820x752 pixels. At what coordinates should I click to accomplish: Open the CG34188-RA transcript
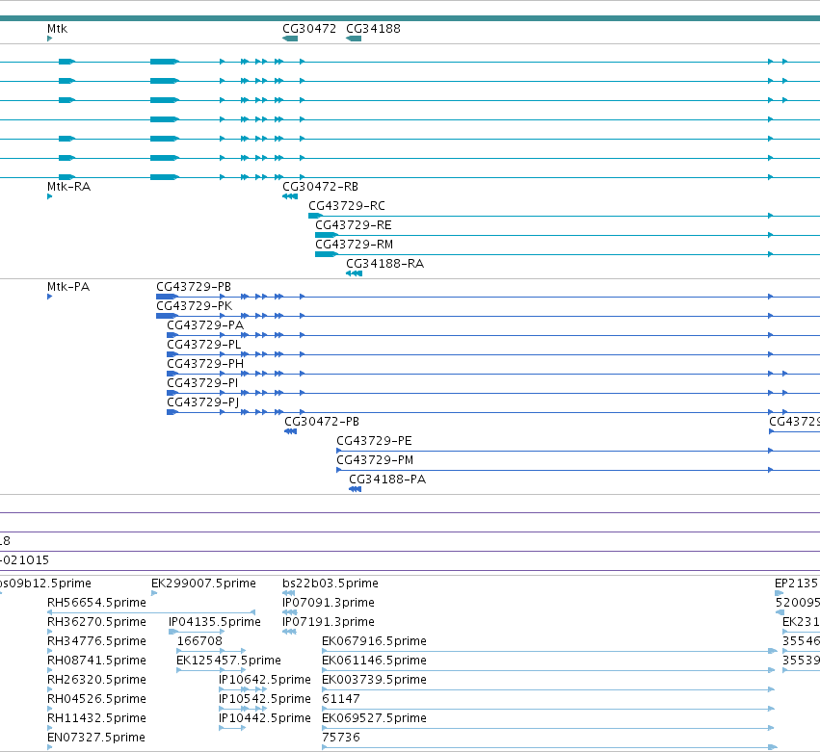pyautogui.click(x=384, y=264)
